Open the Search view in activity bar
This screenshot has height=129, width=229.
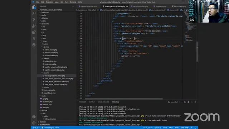coord(34,13)
